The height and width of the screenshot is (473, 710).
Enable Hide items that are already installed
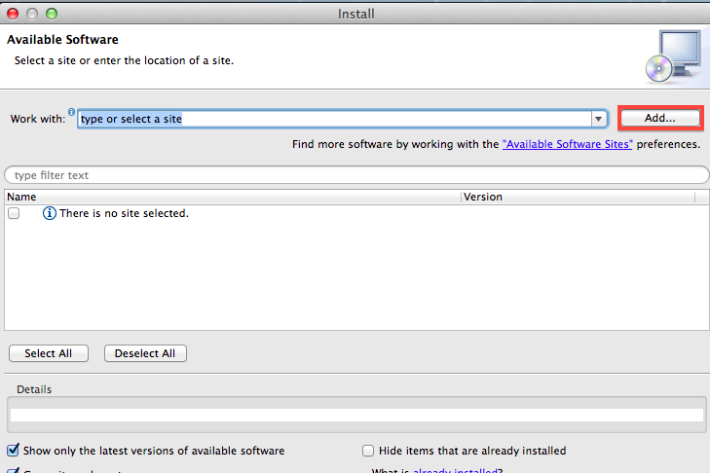tap(368, 451)
